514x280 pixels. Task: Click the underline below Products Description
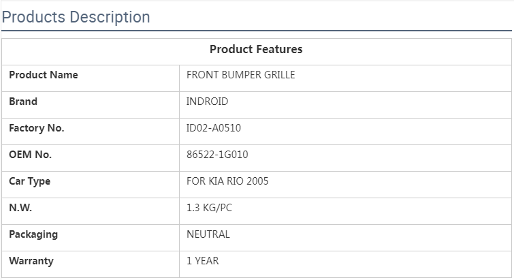256,31
